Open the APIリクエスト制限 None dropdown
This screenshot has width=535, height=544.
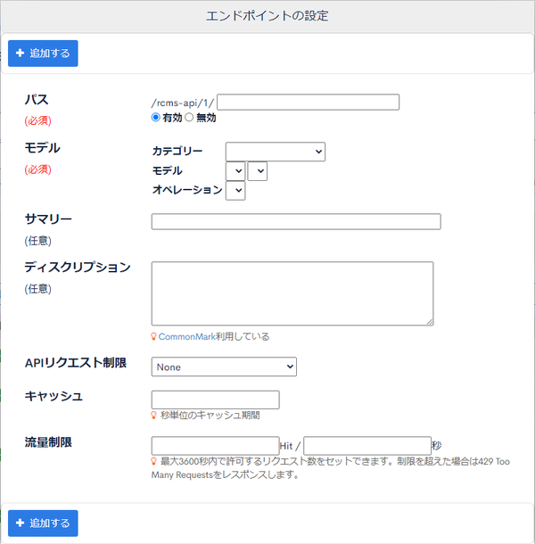(224, 367)
